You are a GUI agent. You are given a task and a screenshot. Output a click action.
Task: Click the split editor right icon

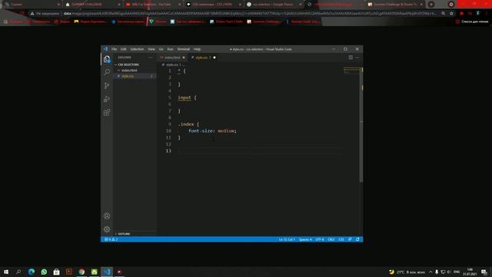pyautogui.click(x=351, y=58)
